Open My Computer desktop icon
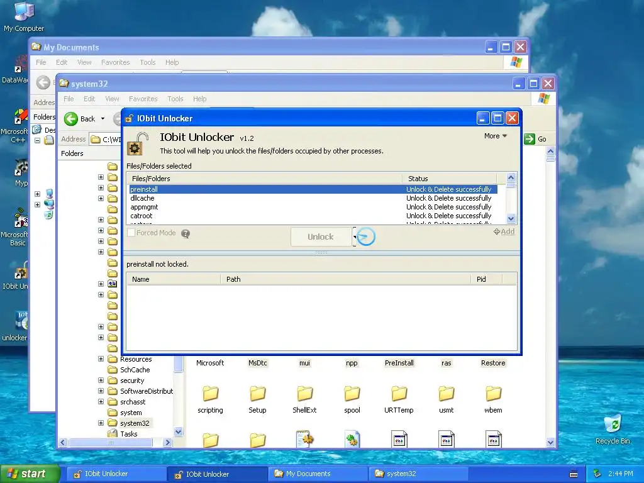 (x=23, y=16)
